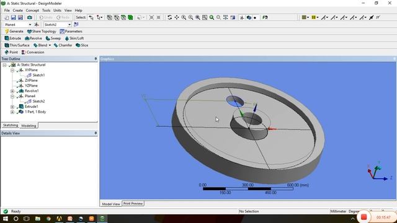The image size is (397, 223).
Task: Expand the Extrude1 tree node
Action: (x=12, y=107)
